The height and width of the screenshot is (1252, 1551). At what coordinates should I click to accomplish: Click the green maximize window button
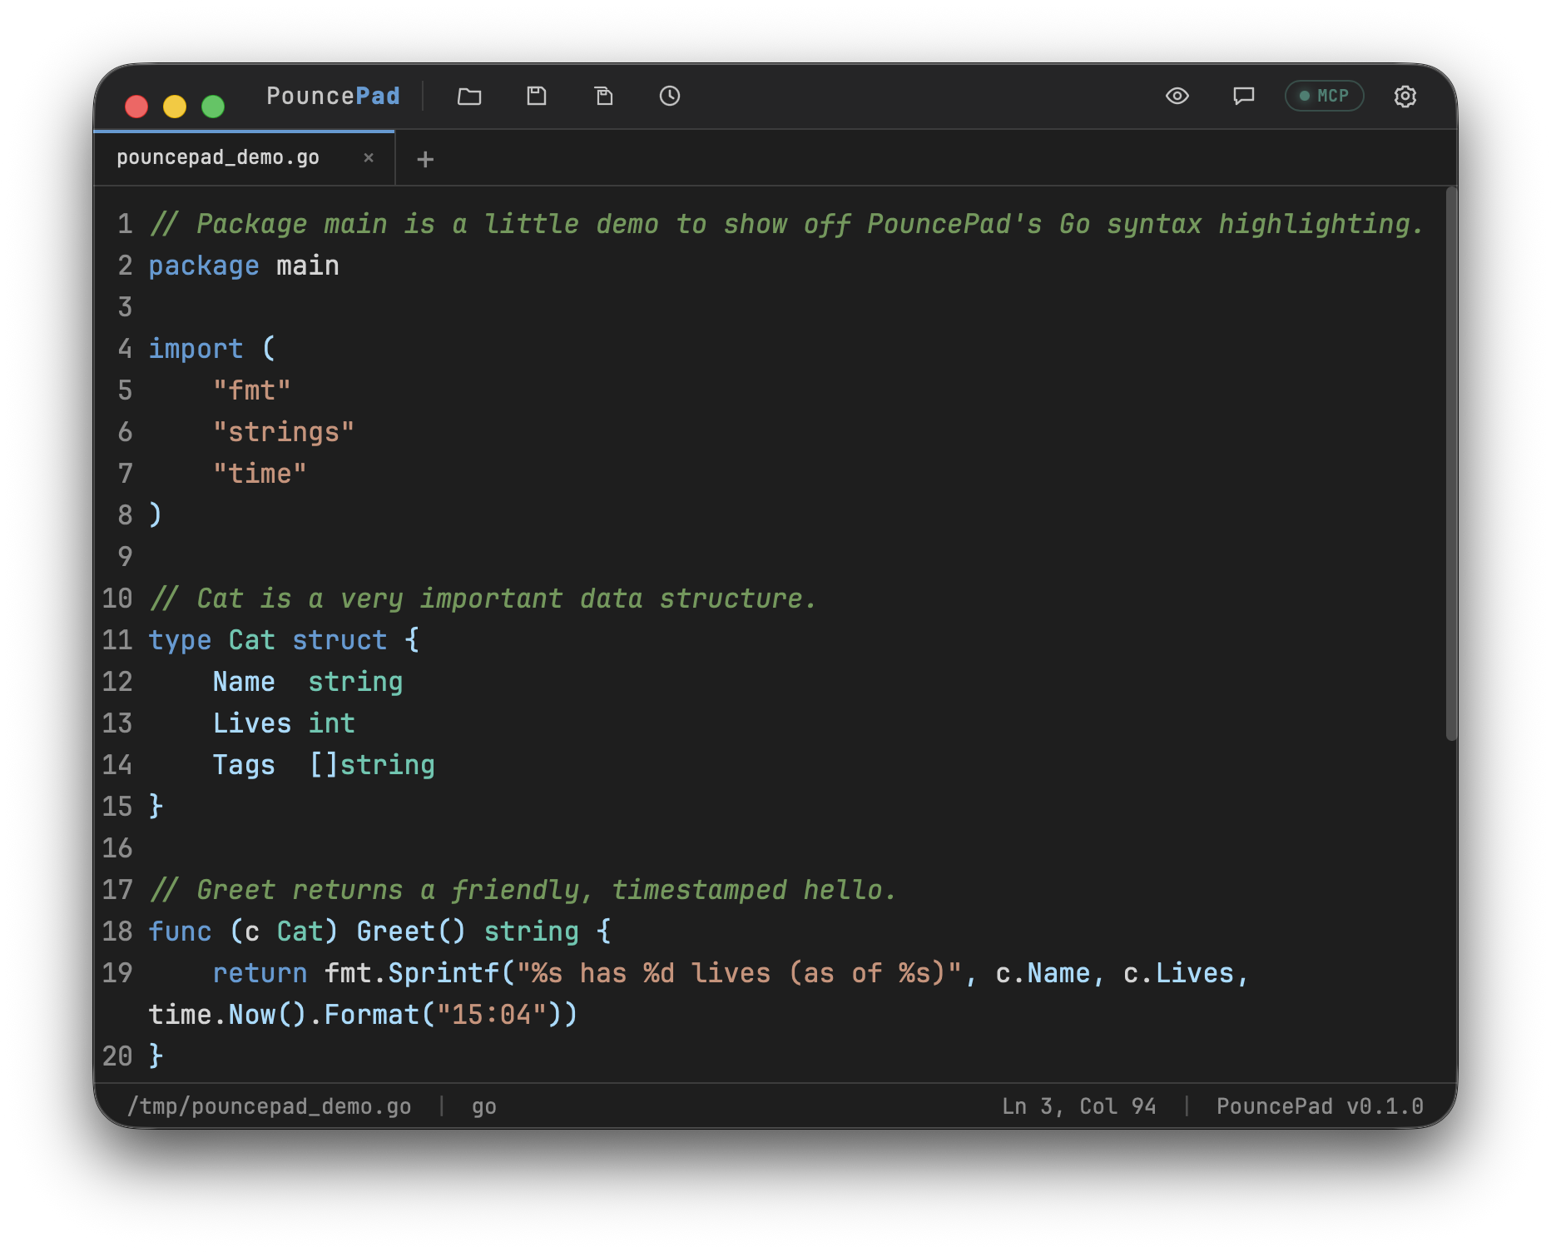click(x=213, y=107)
